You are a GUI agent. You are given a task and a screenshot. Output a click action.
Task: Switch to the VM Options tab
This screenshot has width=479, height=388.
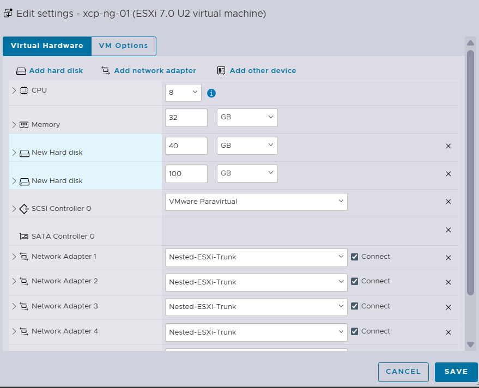[123, 46]
